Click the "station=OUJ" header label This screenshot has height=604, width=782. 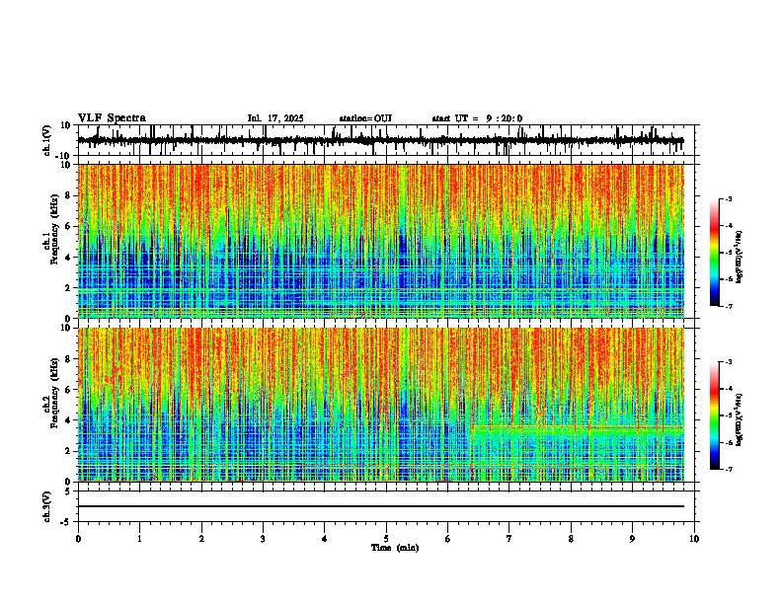coord(365,118)
